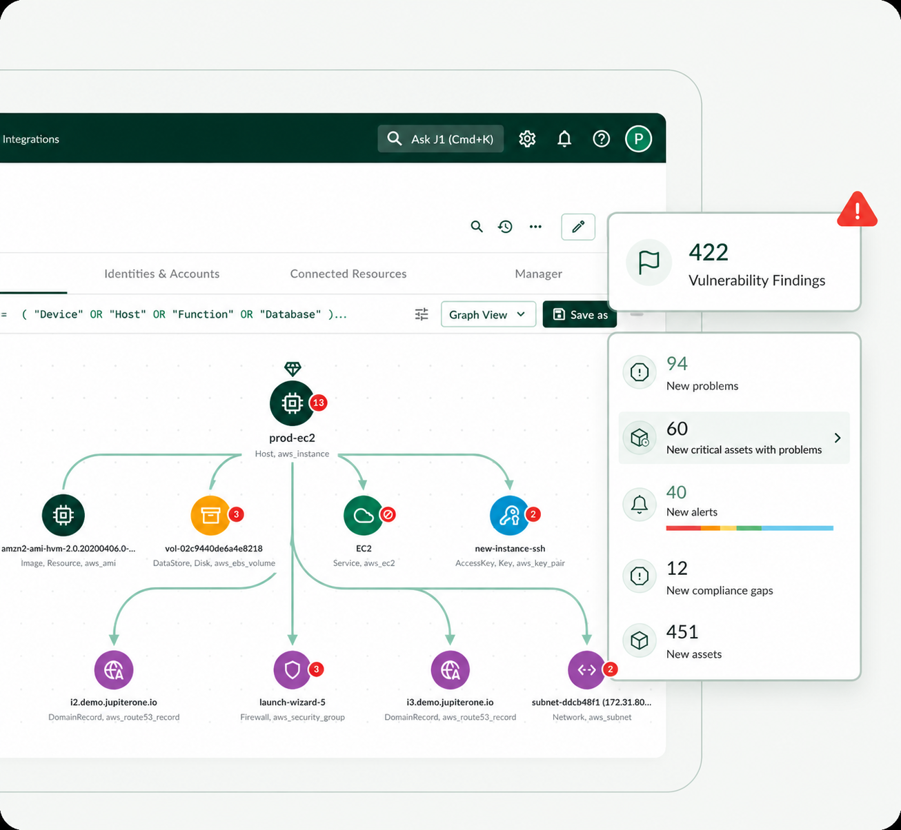This screenshot has width=901, height=830.
Task: Click the "Image, Resource, aws_ami" subtitle
Action: click(x=68, y=563)
